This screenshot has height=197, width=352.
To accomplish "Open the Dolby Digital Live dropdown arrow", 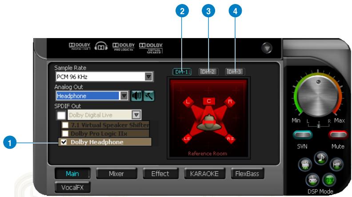I will [136, 115].
